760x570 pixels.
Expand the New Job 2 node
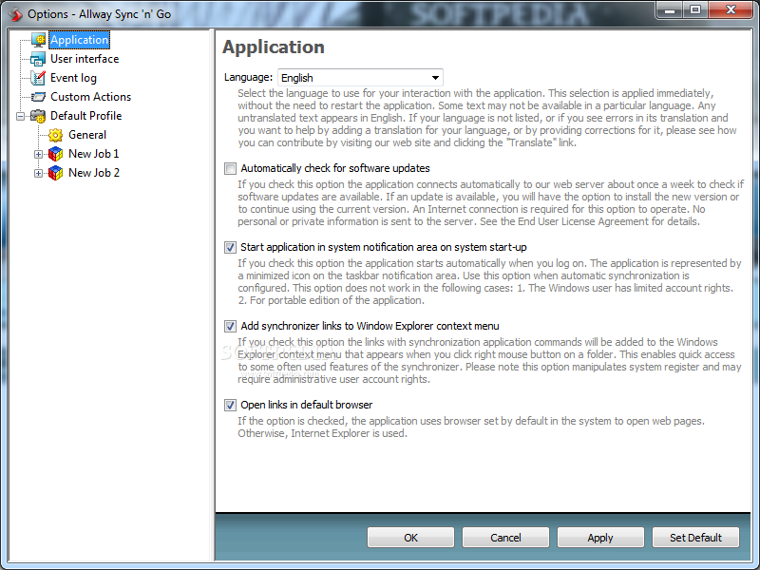(x=38, y=174)
